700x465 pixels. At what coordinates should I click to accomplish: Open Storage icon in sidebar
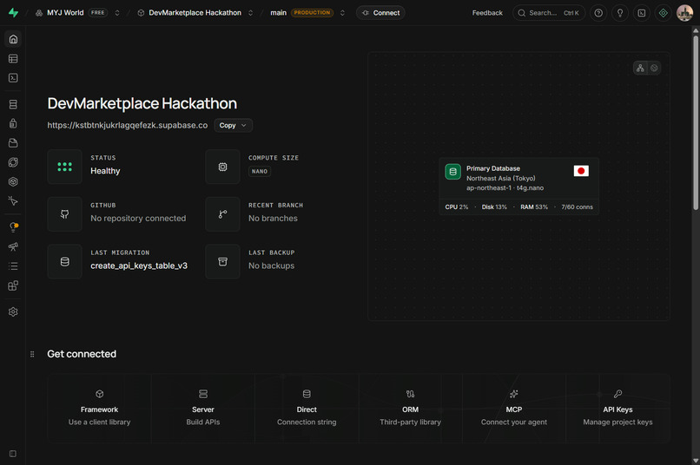pyautogui.click(x=13, y=142)
